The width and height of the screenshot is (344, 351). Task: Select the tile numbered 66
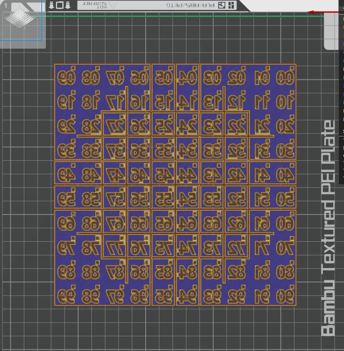139,222
